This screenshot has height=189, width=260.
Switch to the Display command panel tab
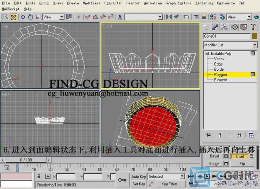pyautogui.click(x=244, y=27)
